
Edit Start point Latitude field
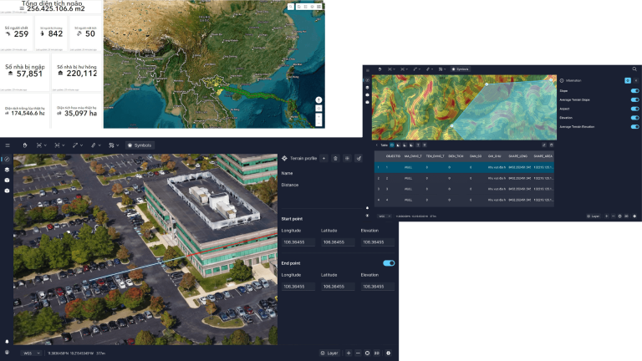338,242
